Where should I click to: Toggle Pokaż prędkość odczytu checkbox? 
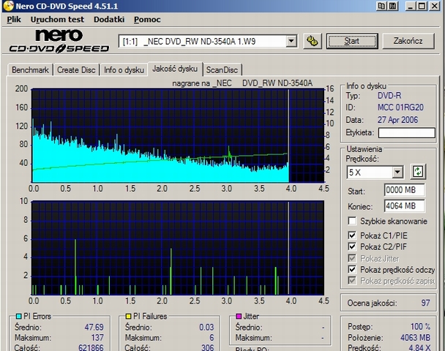coord(352,269)
